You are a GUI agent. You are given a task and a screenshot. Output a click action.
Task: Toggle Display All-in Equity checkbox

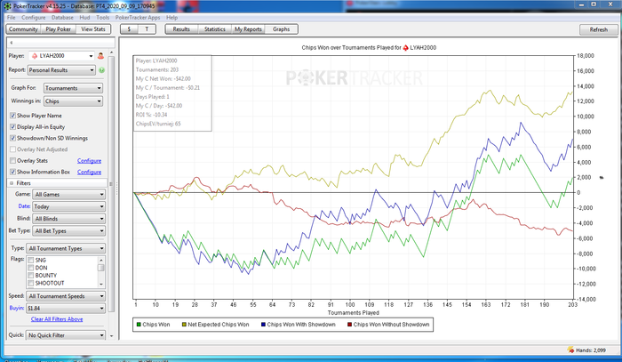[x=12, y=127]
